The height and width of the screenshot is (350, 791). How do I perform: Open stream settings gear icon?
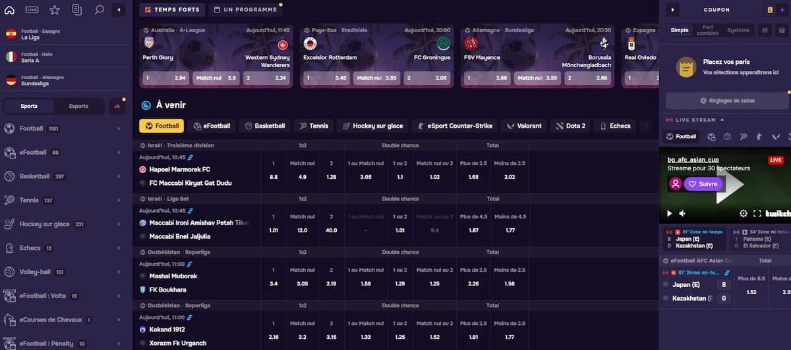744,213
